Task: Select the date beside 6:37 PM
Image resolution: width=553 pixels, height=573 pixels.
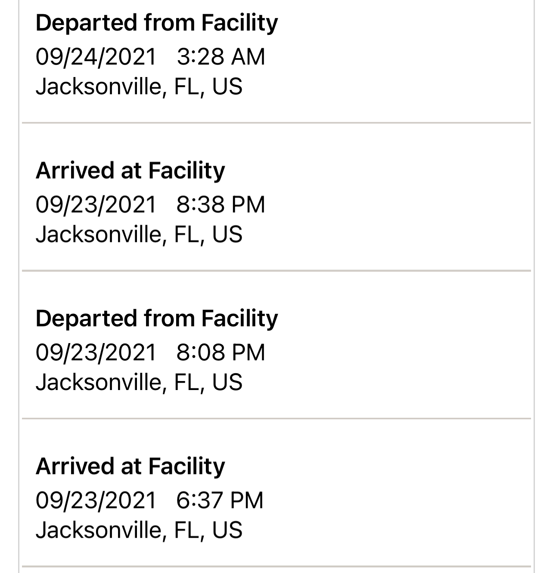Action: tap(96, 500)
